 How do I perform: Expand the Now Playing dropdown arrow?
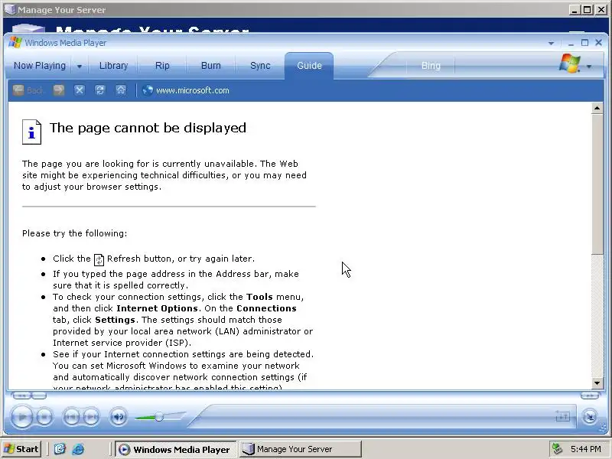[80, 67]
